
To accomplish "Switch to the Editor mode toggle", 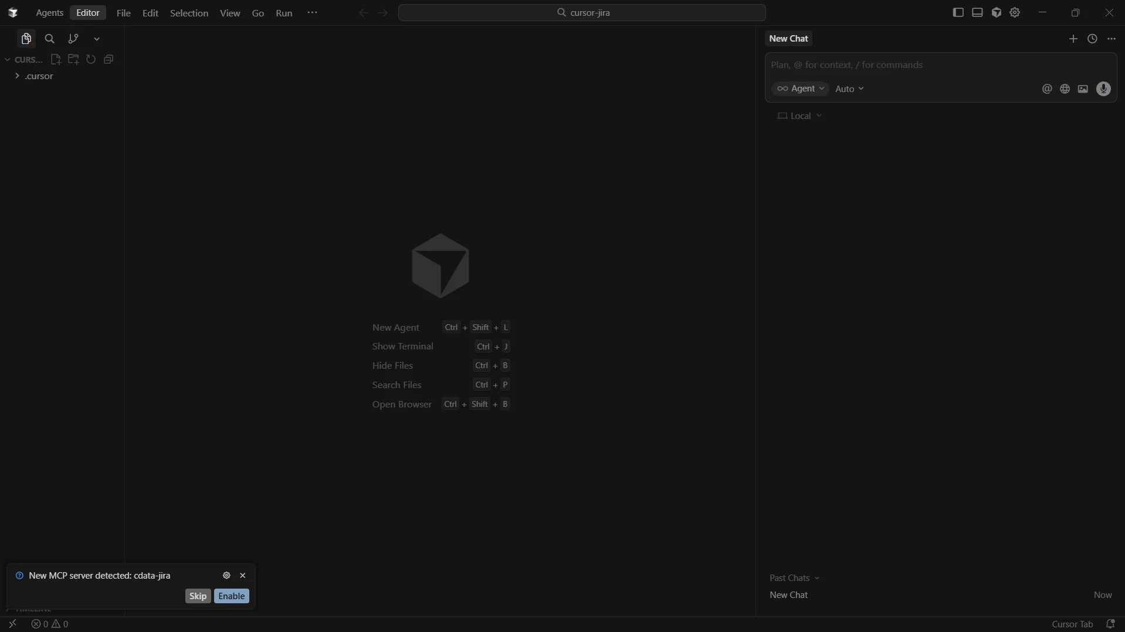I will 88,13.
